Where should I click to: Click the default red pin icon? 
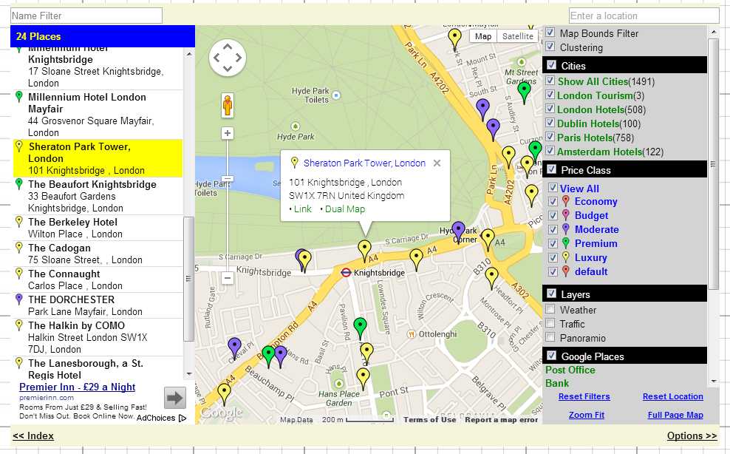pos(566,271)
